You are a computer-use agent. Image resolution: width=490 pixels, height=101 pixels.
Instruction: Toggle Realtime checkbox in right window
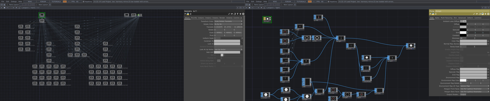[329, 2]
